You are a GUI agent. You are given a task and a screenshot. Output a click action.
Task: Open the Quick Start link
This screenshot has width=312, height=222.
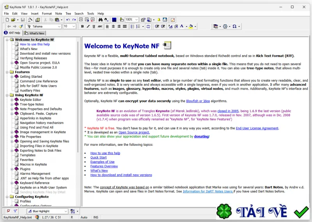[99, 158]
